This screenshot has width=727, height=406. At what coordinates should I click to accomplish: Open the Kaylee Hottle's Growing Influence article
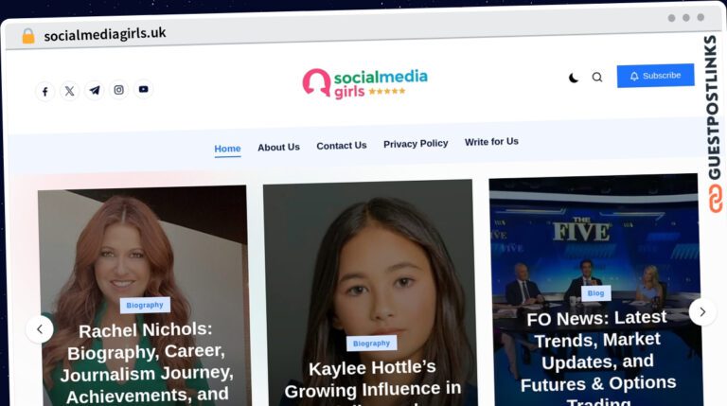[x=372, y=380]
